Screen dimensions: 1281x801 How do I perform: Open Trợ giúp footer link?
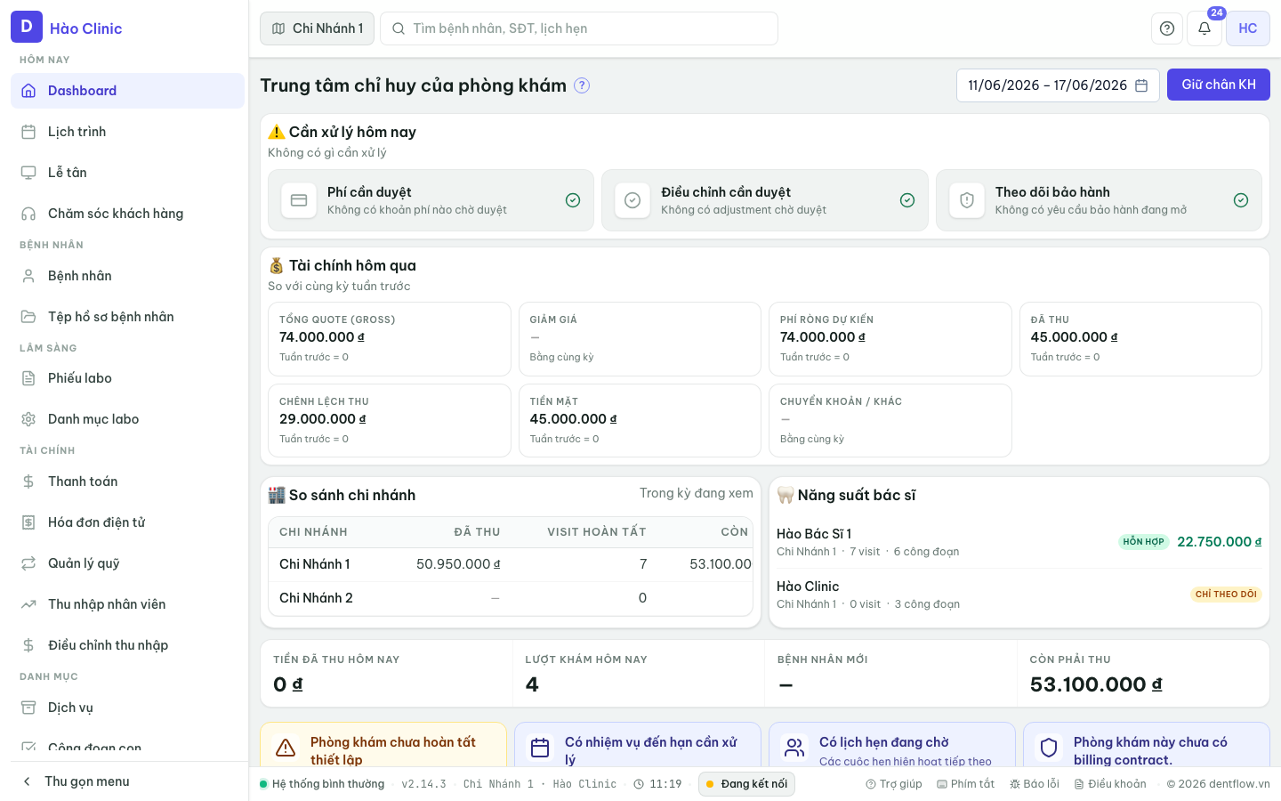pos(894,784)
